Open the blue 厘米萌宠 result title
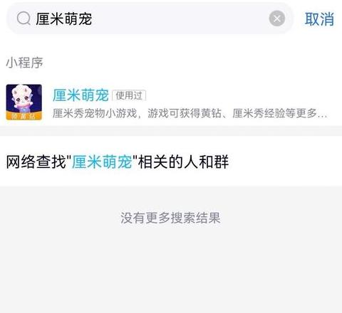The image size is (342, 313). pos(81,95)
